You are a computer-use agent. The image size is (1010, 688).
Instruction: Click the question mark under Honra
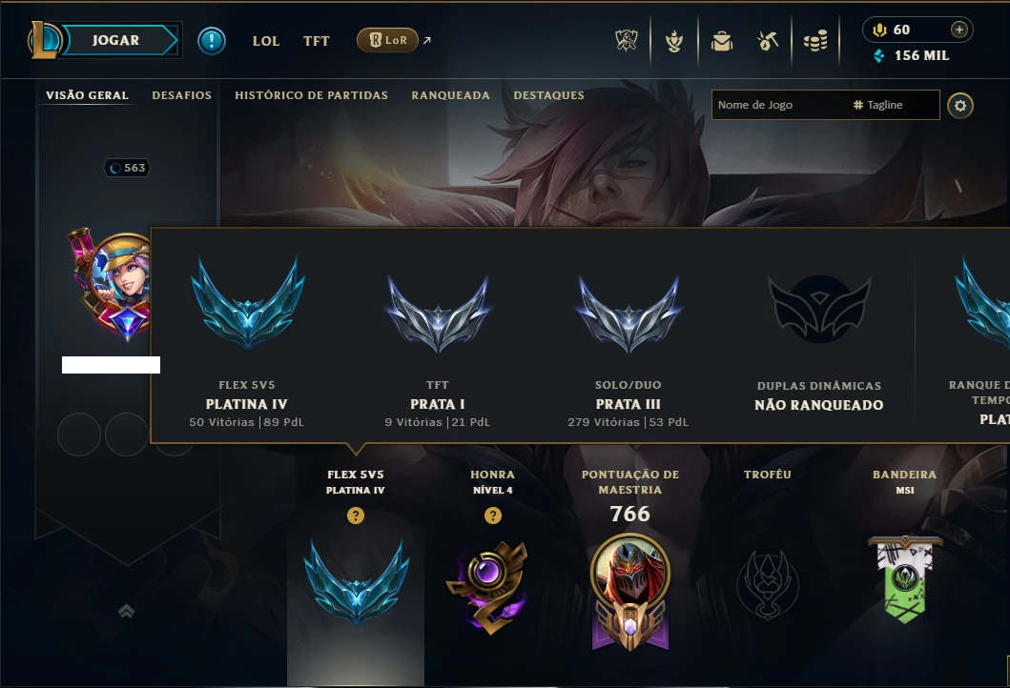493,516
